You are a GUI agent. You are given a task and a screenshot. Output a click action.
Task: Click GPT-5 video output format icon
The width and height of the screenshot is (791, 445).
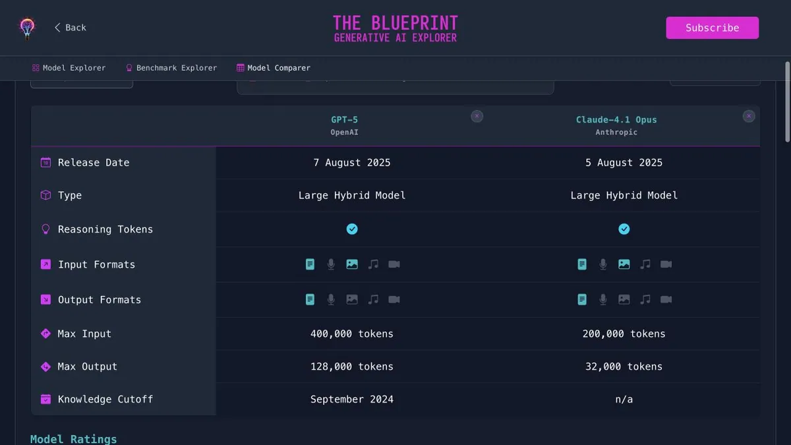coord(394,299)
